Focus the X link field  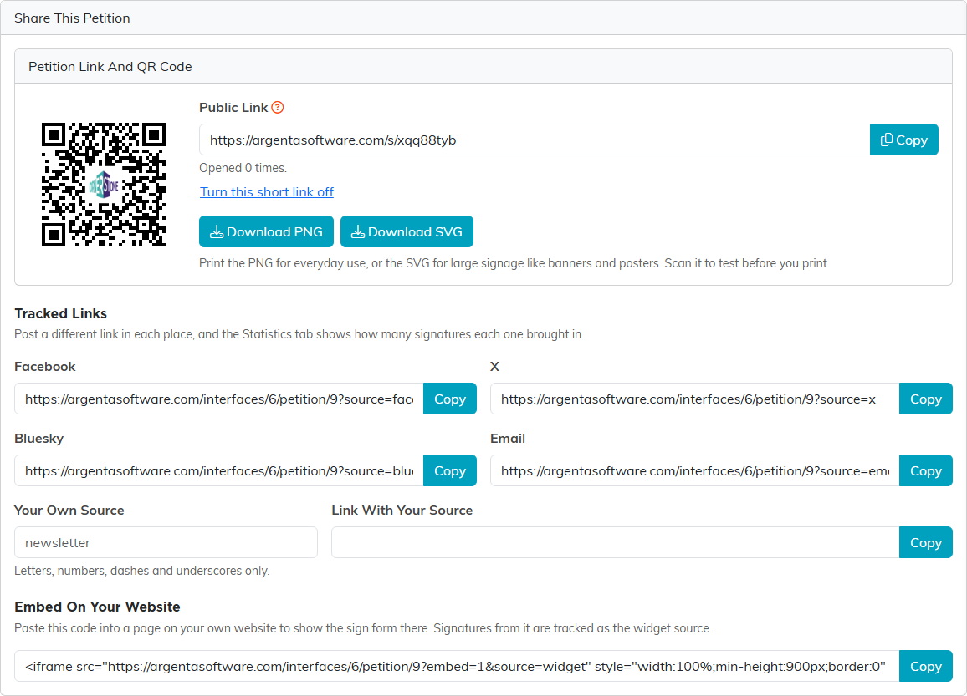pyautogui.click(x=694, y=399)
